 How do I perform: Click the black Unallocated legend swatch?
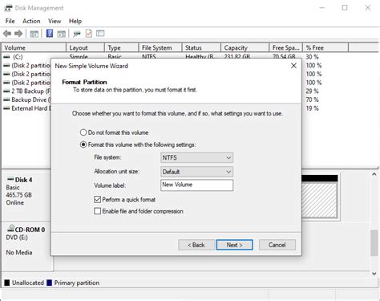(7, 283)
